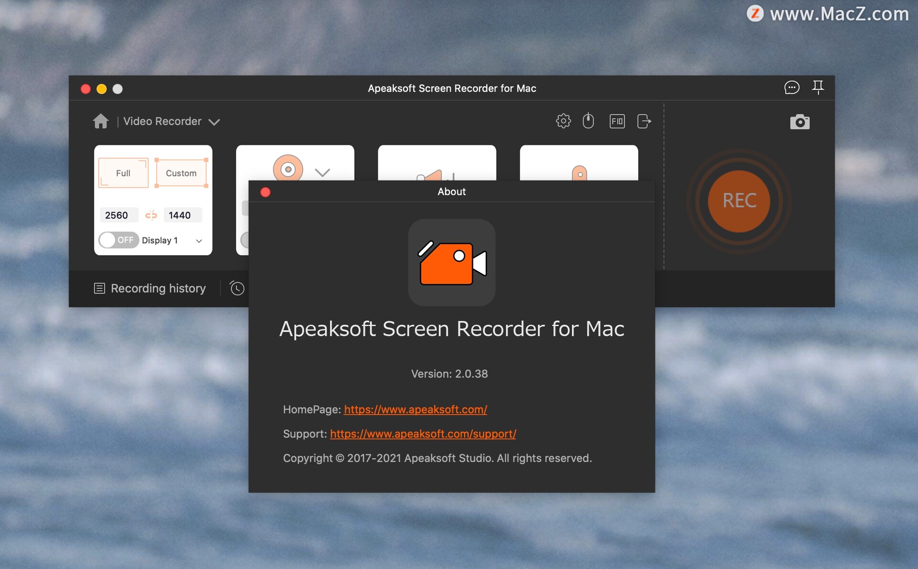Viewport: 918px width, 569px height.
Task: Minimize the main window yellow button
Action: (x=101, y=89)
